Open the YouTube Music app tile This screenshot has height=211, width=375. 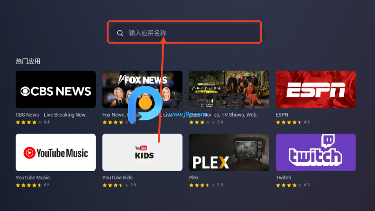click(56, 152)
